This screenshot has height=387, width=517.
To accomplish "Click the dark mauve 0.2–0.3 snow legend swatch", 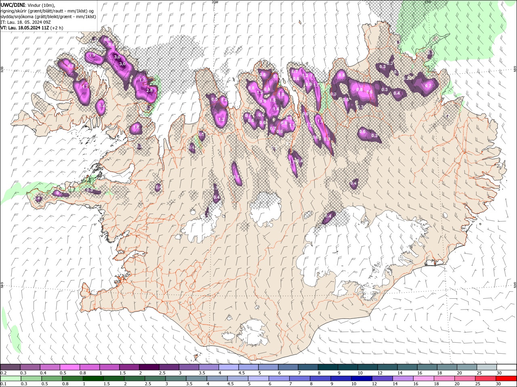I will (10, 367).
